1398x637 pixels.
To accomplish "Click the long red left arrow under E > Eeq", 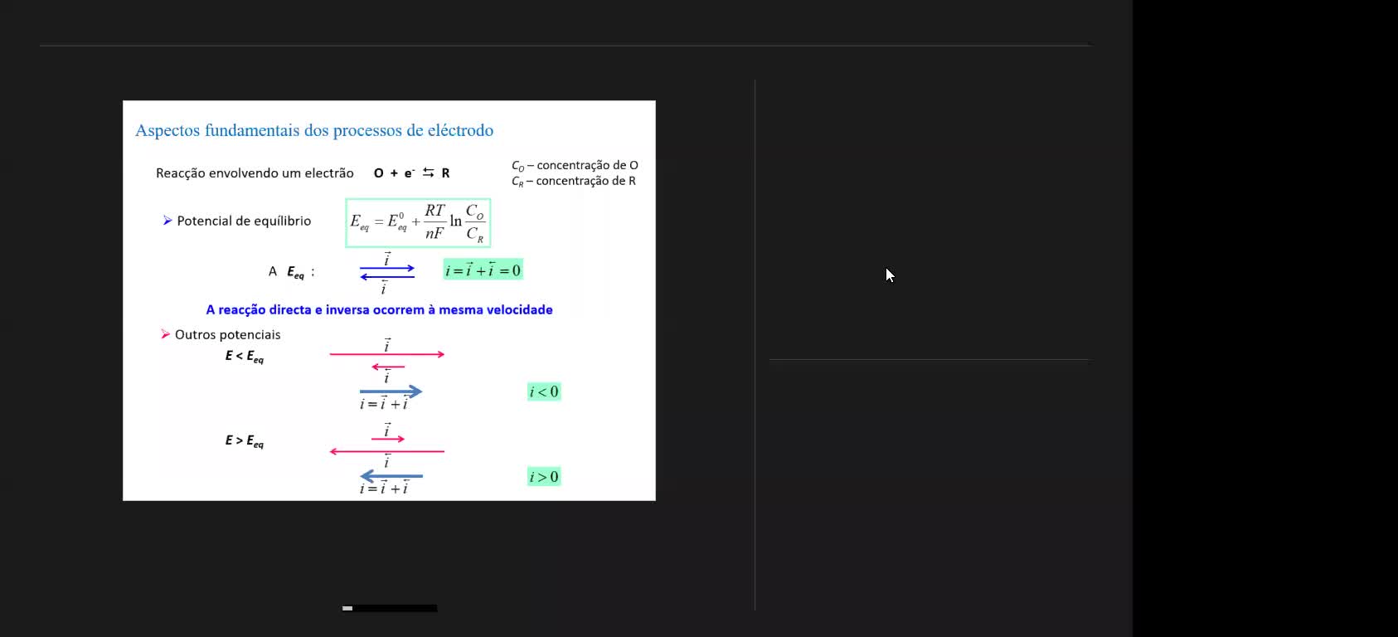I will click(x=387, y=451).
